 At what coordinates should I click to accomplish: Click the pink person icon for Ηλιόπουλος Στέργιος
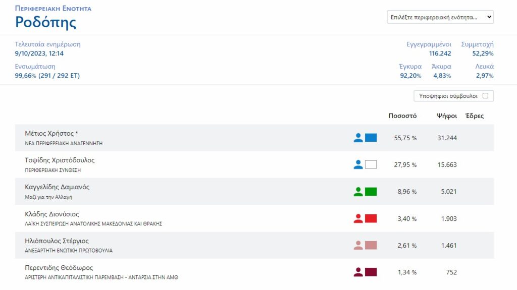(x=358, y=245)
